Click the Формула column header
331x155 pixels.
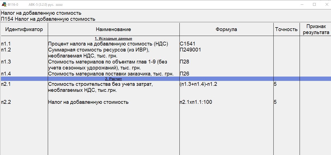coord(226,29)
